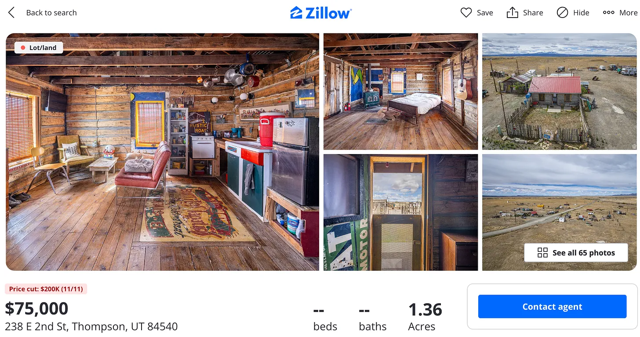Image resolution: width=640 pixels, height=337 pixels.
Task: Open the red-roof cabin aerial photo
Action: click(559, 92)
